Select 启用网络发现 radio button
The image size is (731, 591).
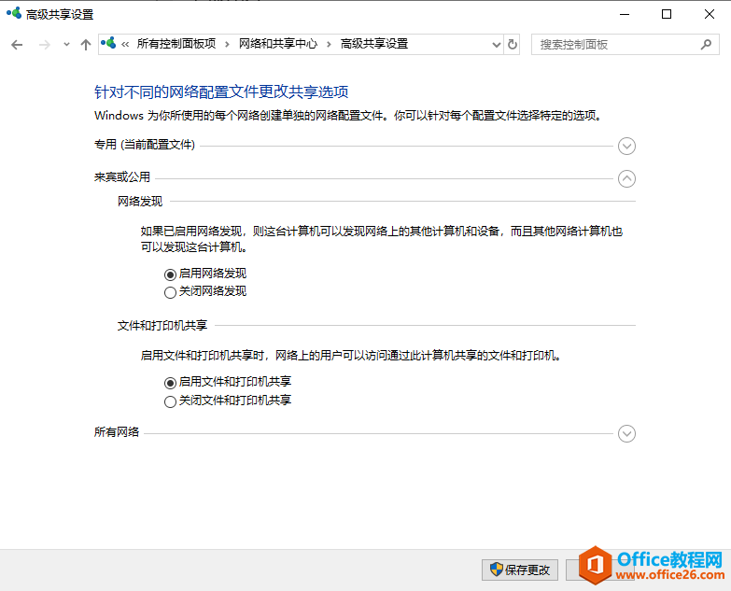pyautogui.click(x=170, y=274)
